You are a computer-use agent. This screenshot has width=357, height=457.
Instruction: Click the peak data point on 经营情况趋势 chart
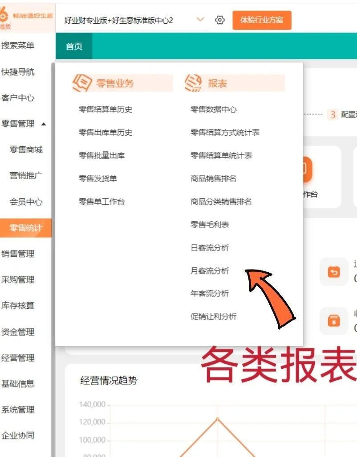(x=217, y=419)
